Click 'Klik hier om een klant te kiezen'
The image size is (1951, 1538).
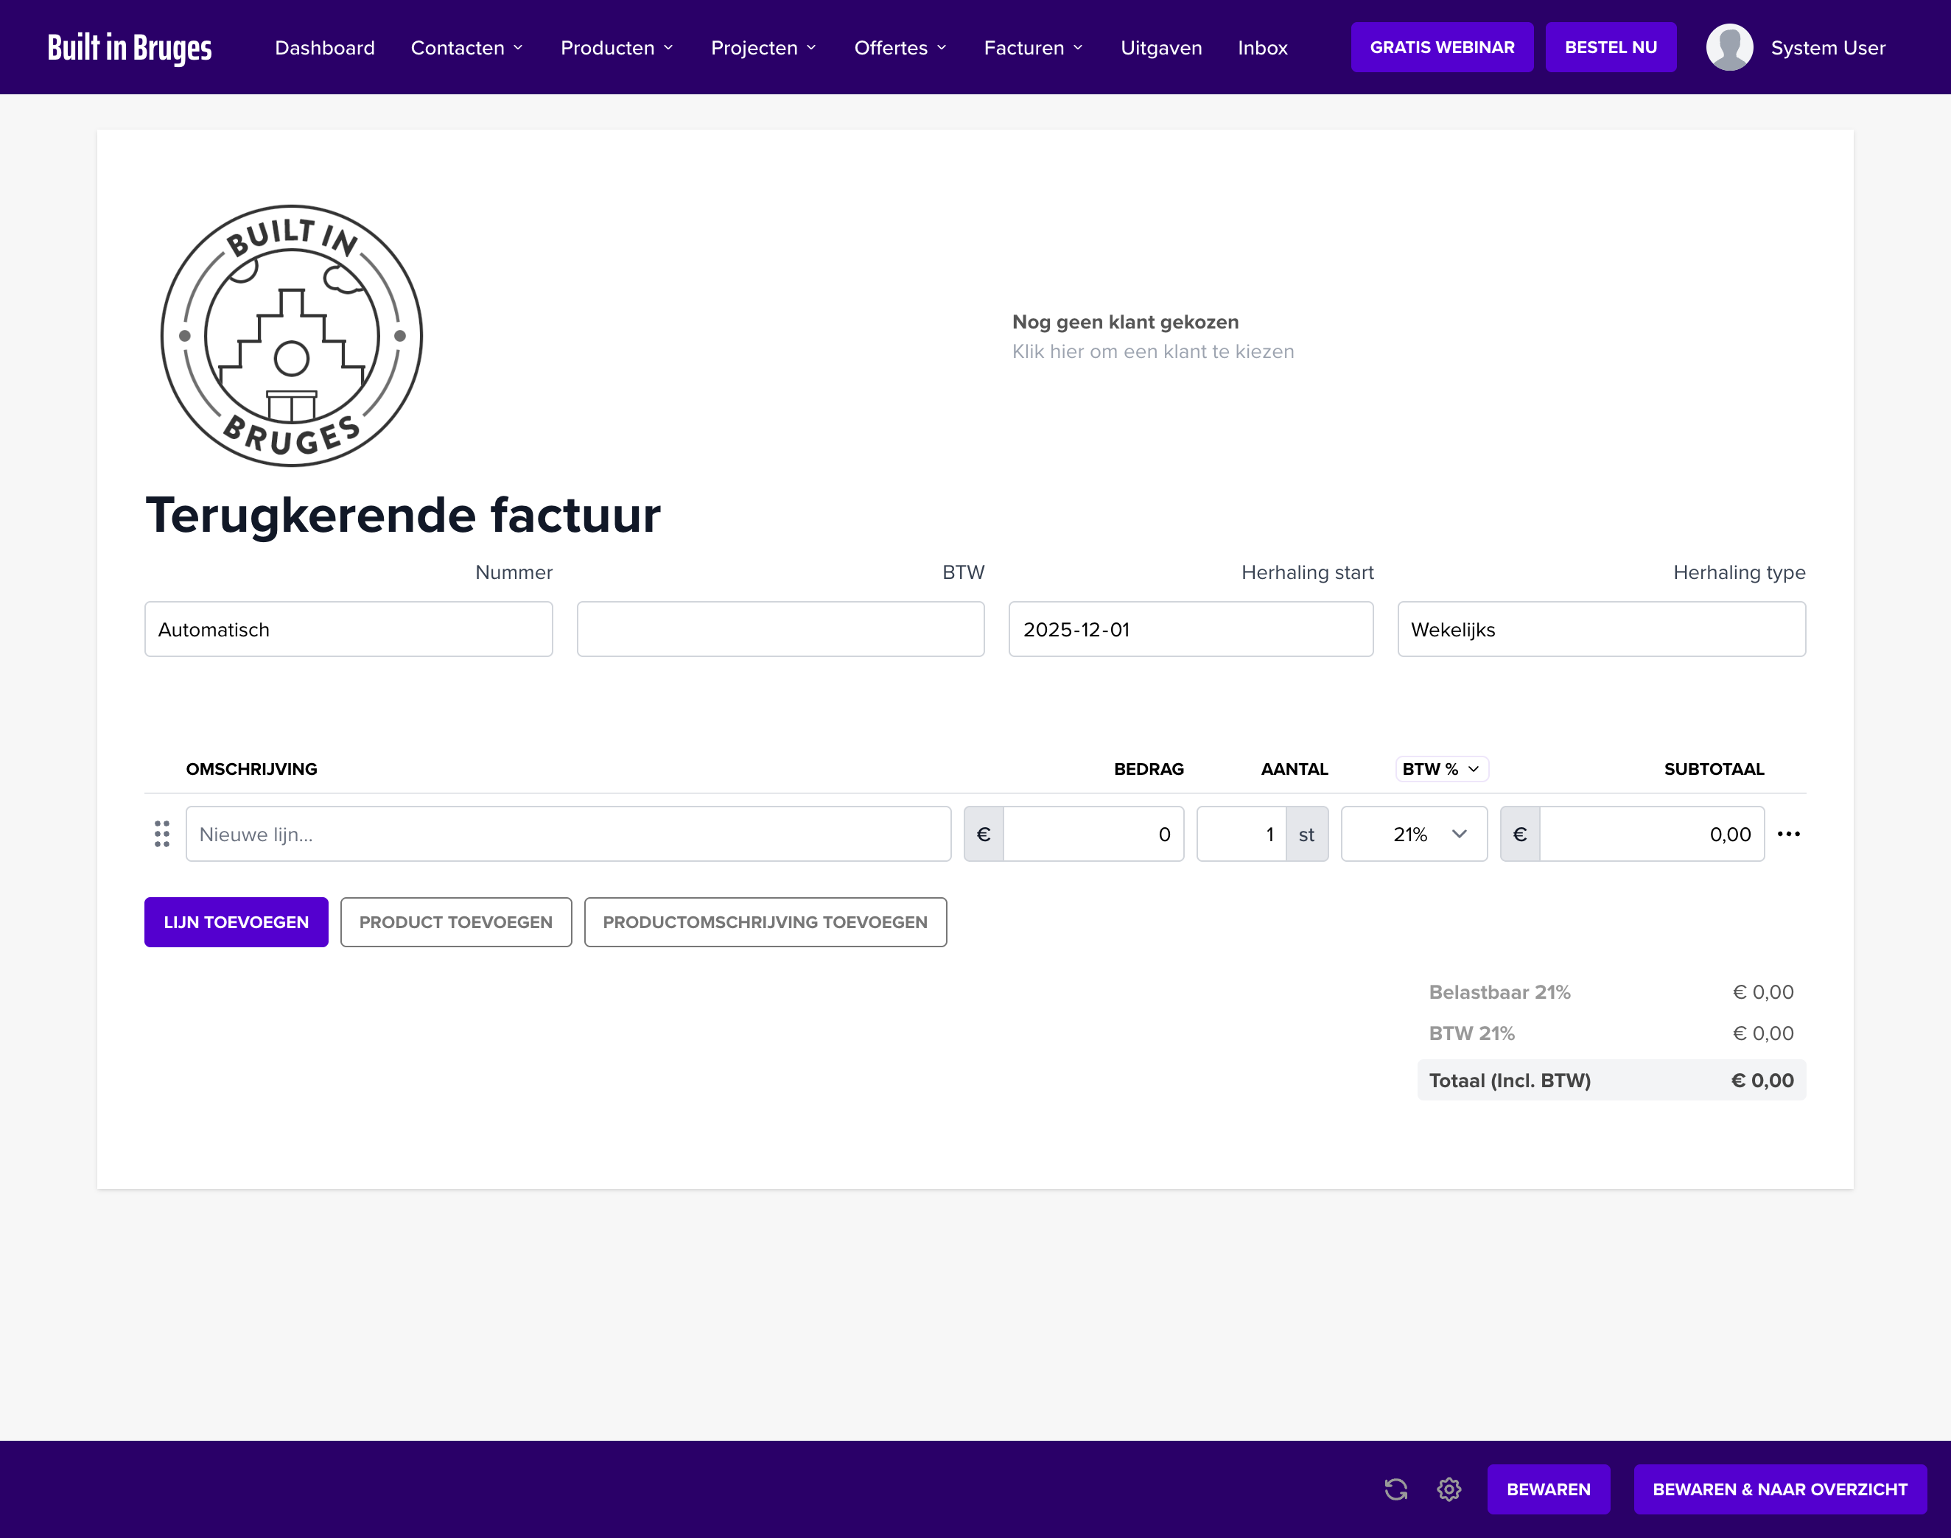1153,351
